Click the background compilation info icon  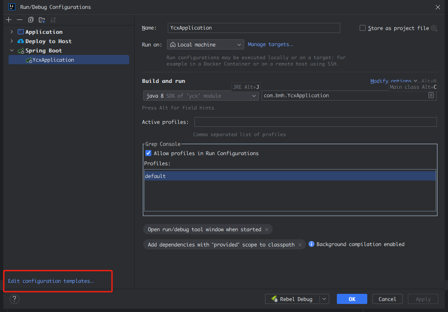click(311, 244)
